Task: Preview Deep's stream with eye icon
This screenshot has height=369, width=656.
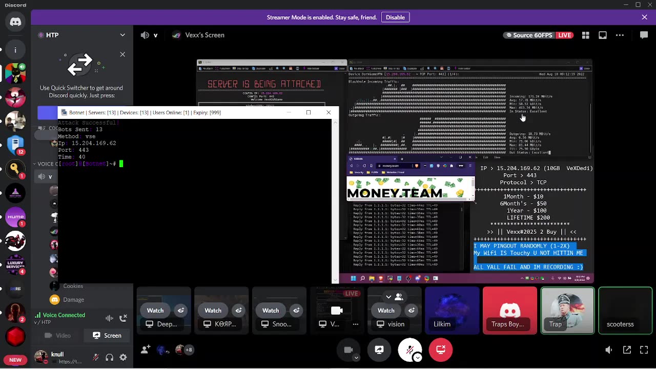Action: (x=181, y=311)
